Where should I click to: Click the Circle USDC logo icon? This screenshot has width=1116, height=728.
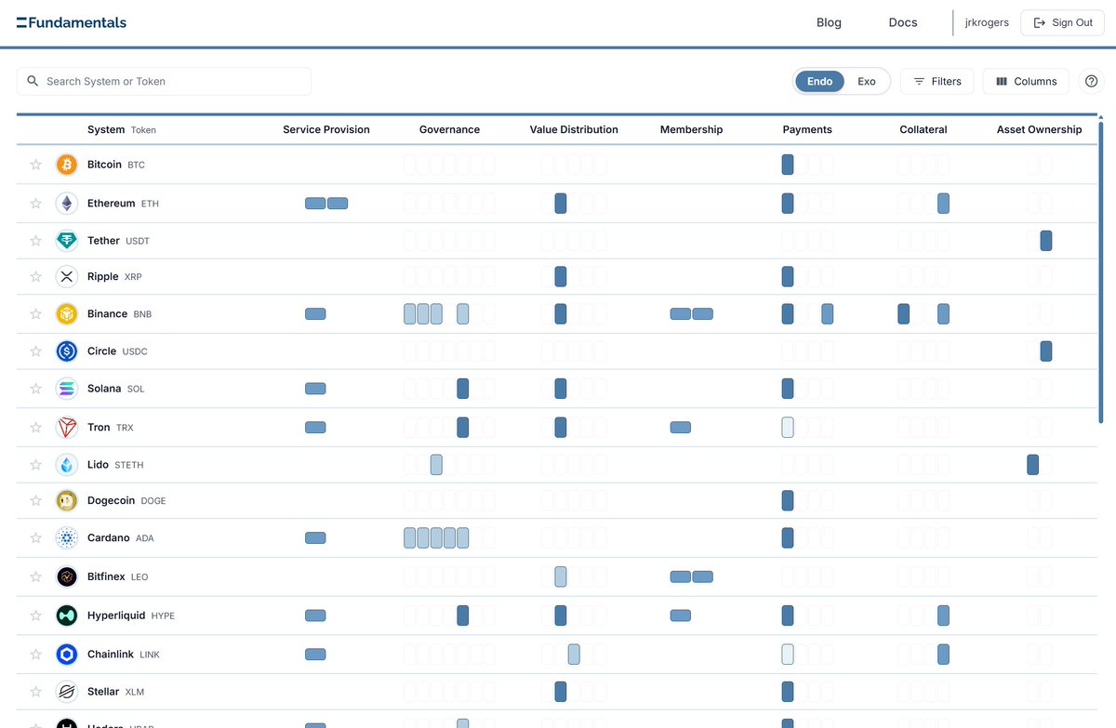click(x=67, y=351)
